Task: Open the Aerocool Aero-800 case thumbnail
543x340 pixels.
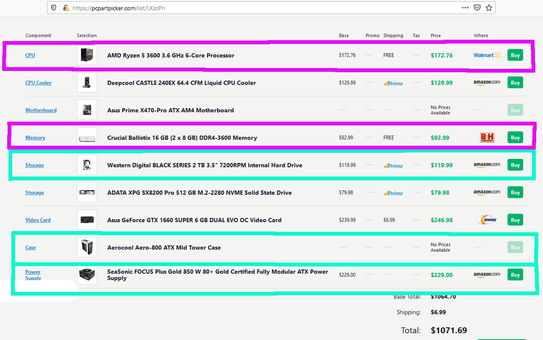Action: 87,248
